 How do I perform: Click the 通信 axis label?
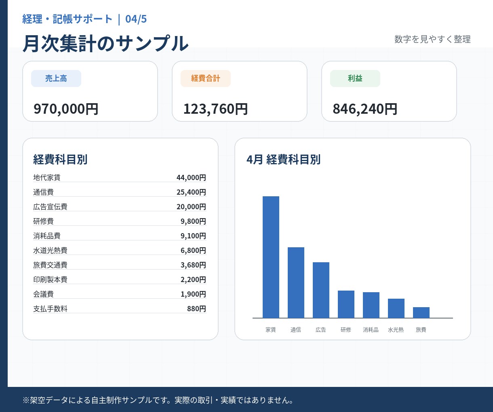pyautogui.click(x=296, y=330)
